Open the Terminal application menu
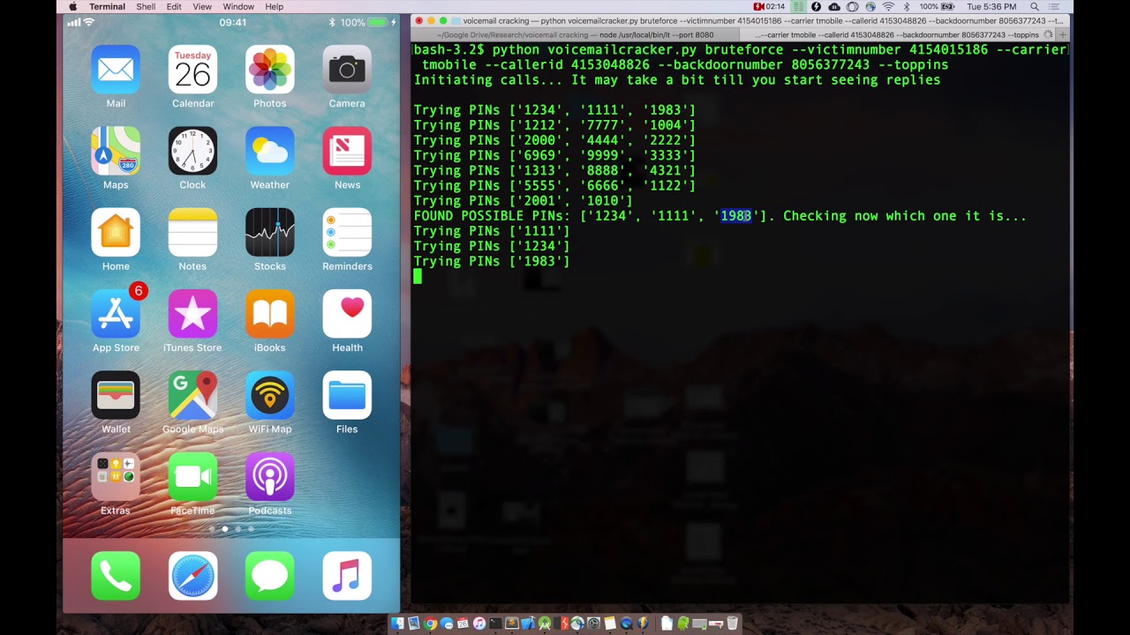 click(x=107, y=7)
